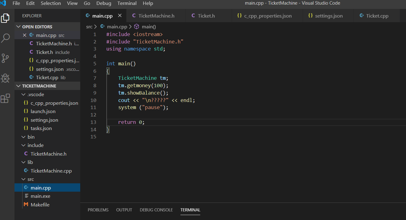Click the main.cpp breadcrumb segment
406x220 pixels.
pyautogui.click(x=117, y=27)
